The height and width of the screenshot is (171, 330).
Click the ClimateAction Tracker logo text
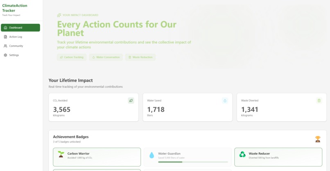15,8
